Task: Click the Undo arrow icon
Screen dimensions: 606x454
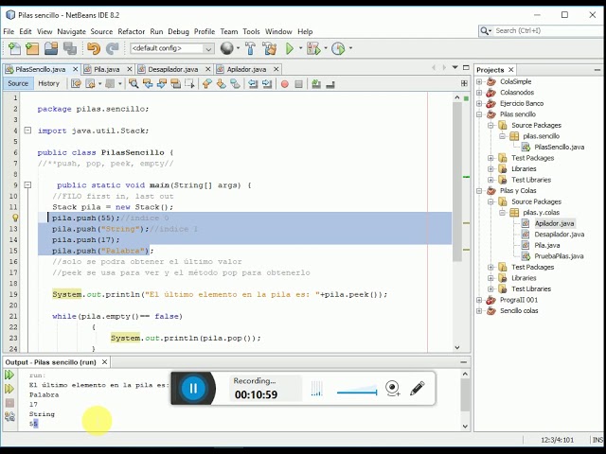Action: [94, 48]
